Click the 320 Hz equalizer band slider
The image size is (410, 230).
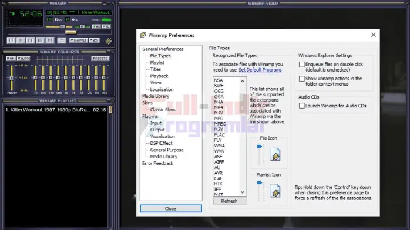click(x=51, y=77)
